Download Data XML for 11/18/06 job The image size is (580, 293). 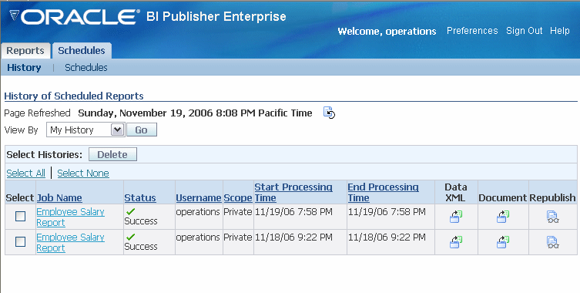[456, 242]
